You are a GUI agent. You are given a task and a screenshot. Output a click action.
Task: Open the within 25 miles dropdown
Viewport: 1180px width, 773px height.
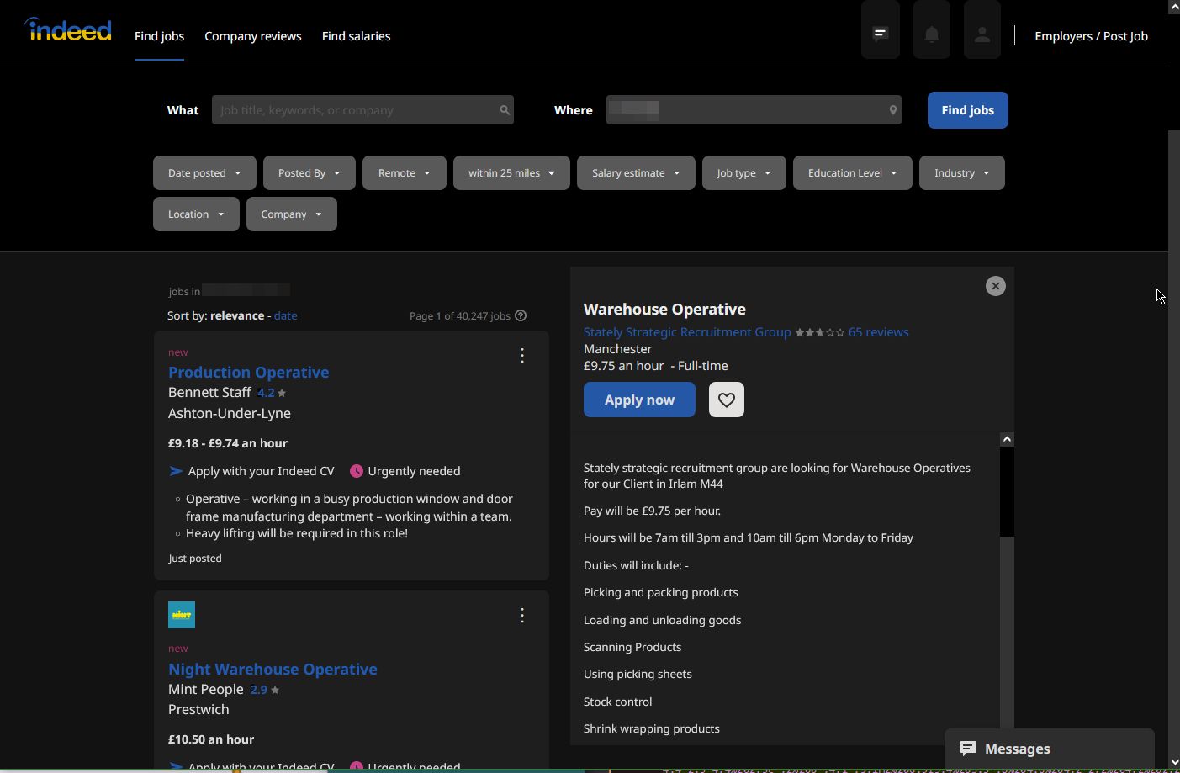tap(511, 173)
